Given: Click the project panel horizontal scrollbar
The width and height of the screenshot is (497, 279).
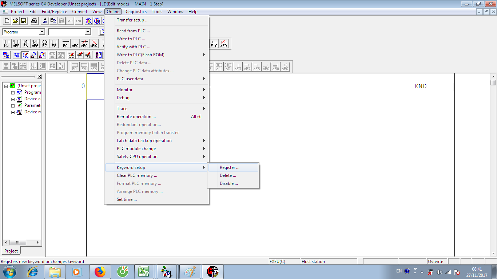Looking at the screenshot, I should click(x=22, y=242).
